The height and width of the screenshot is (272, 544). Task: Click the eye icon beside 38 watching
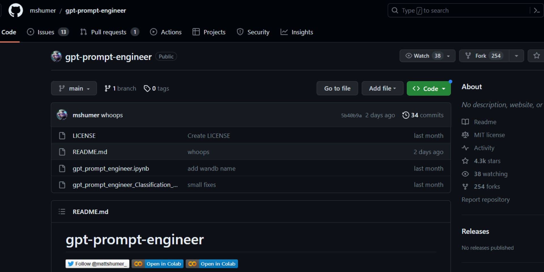click(465, 174)
